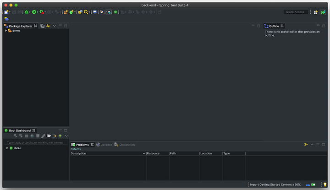330x190 pixels.
Task: Sort by the Description column header
Action: click(108, 153)
